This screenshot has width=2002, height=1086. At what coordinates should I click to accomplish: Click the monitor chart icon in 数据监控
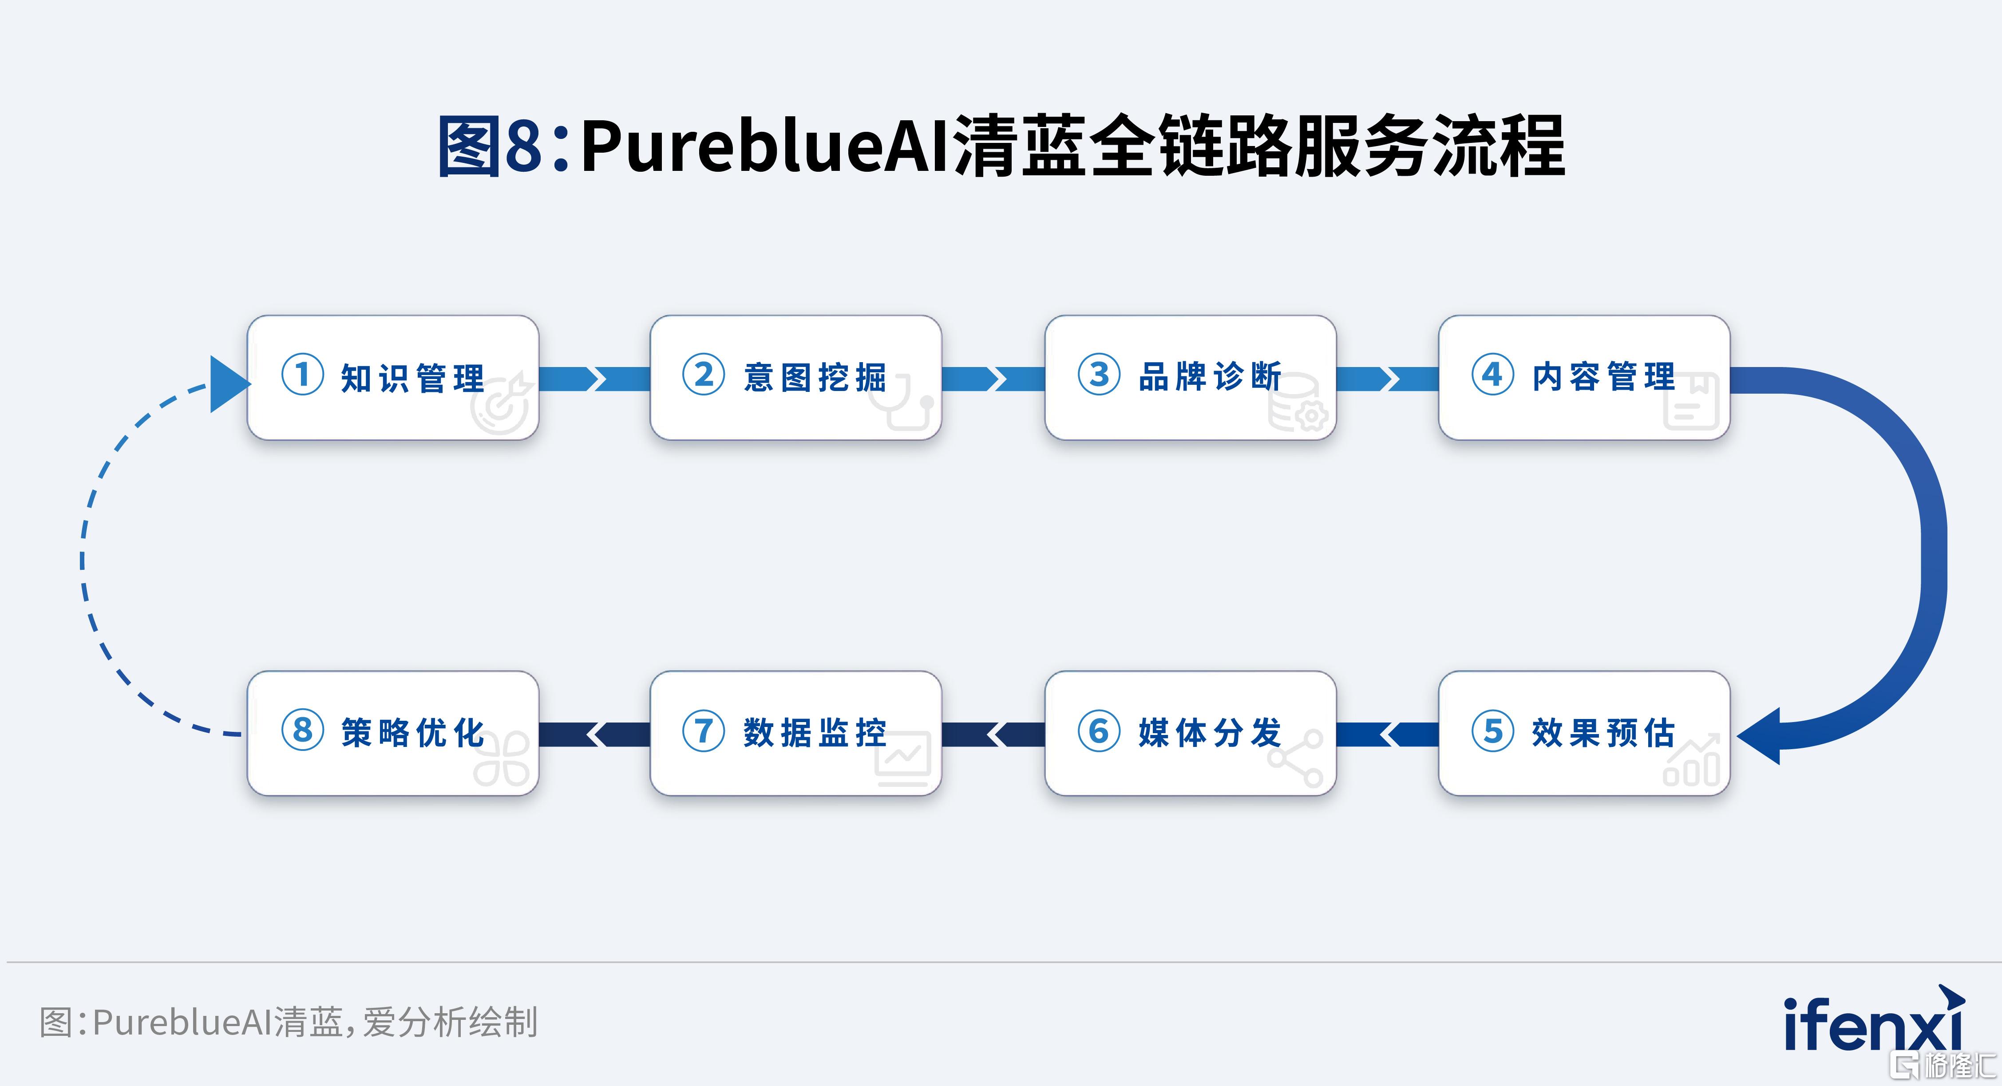[902, 759]
